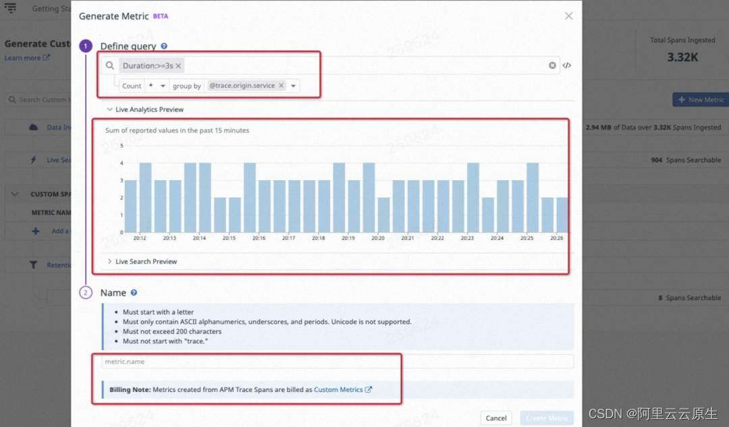Open help for Define query
Image resolution: width=729 pixels, height=427 pixels.
164,46
